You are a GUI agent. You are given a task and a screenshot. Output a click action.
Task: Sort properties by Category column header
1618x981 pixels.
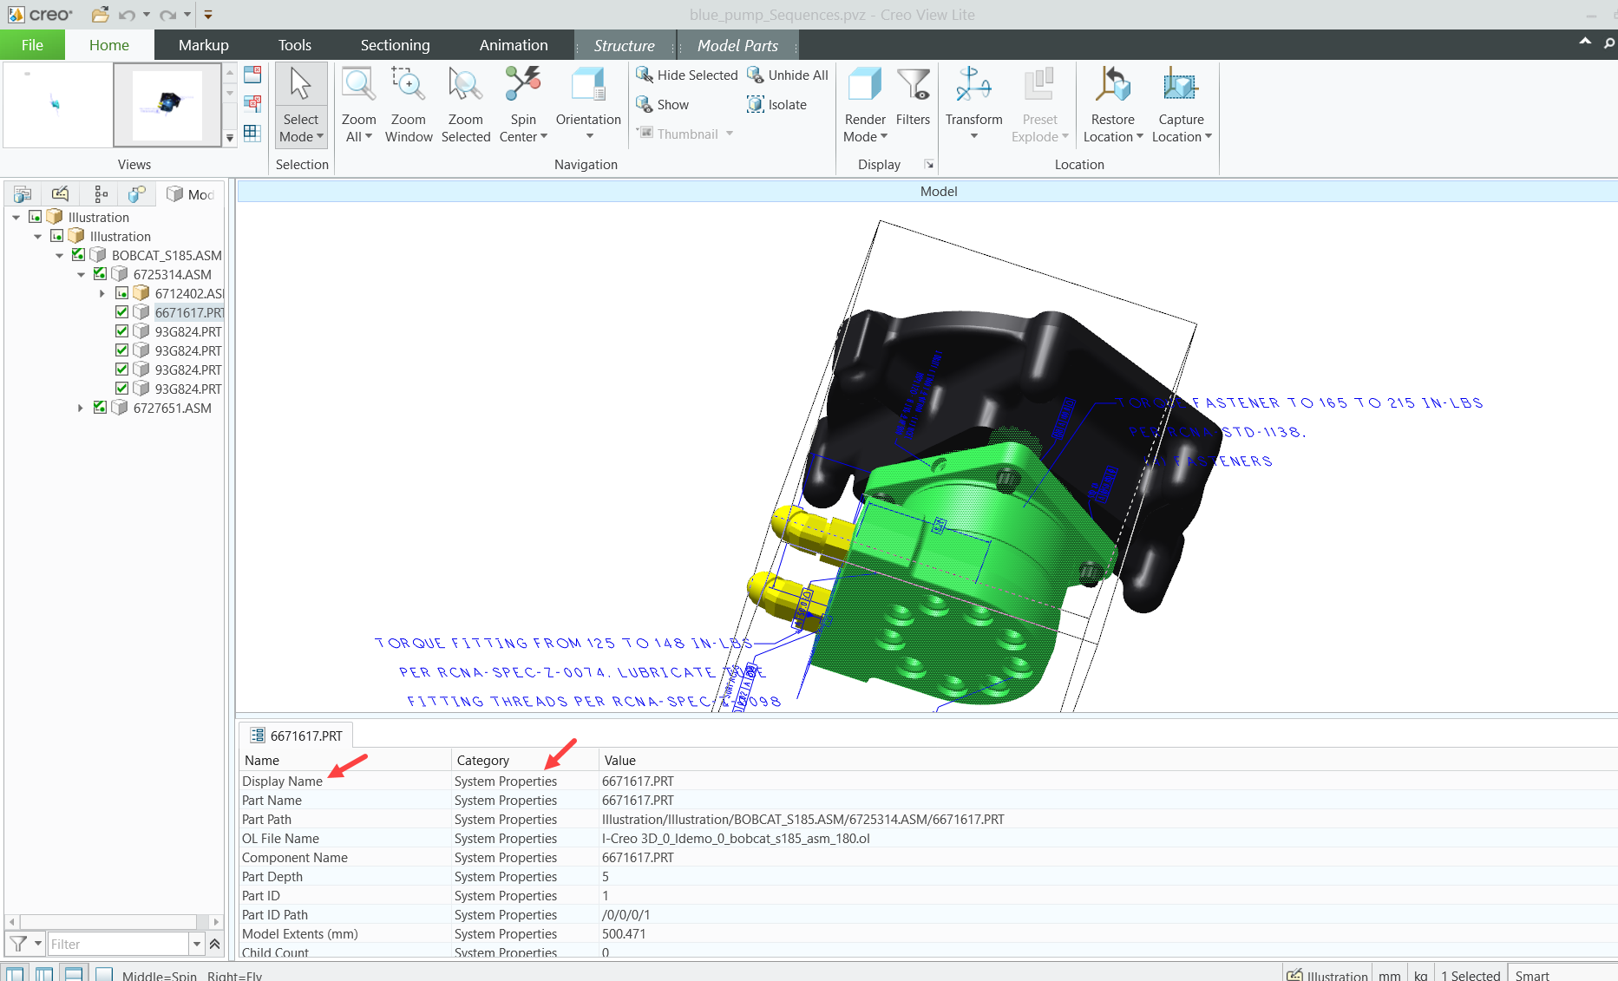click(x=525, y=761)
